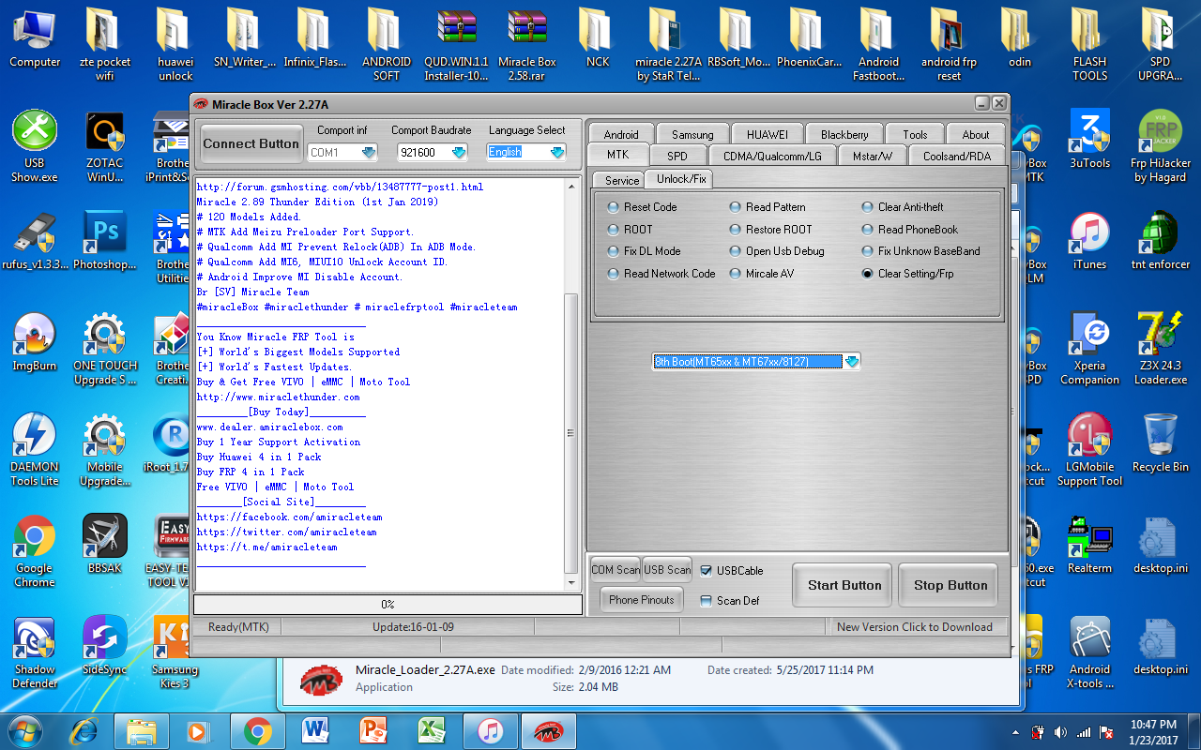Open the Phone Pinouts button

pos(643,600)
